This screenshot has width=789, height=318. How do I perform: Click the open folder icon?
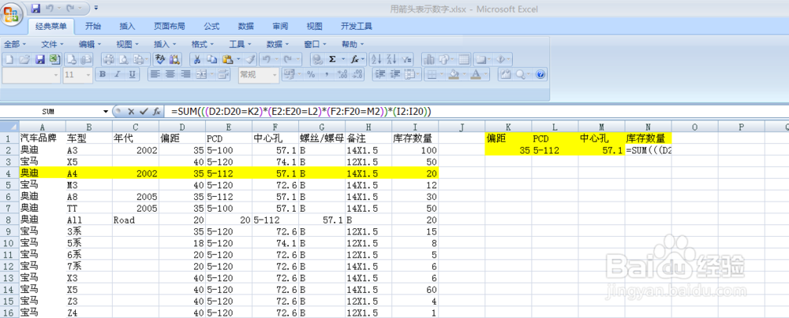[24, 59]
